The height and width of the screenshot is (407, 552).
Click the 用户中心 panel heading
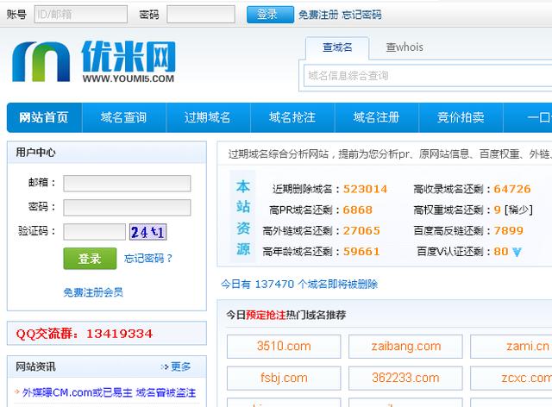coord(35,153)
